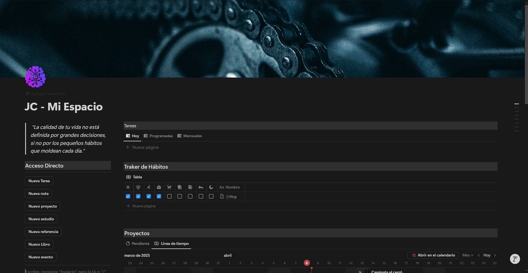Screen dimensions: 528x273
Task: Click Agregar comentario link
Action: click(x=45, y=94)
